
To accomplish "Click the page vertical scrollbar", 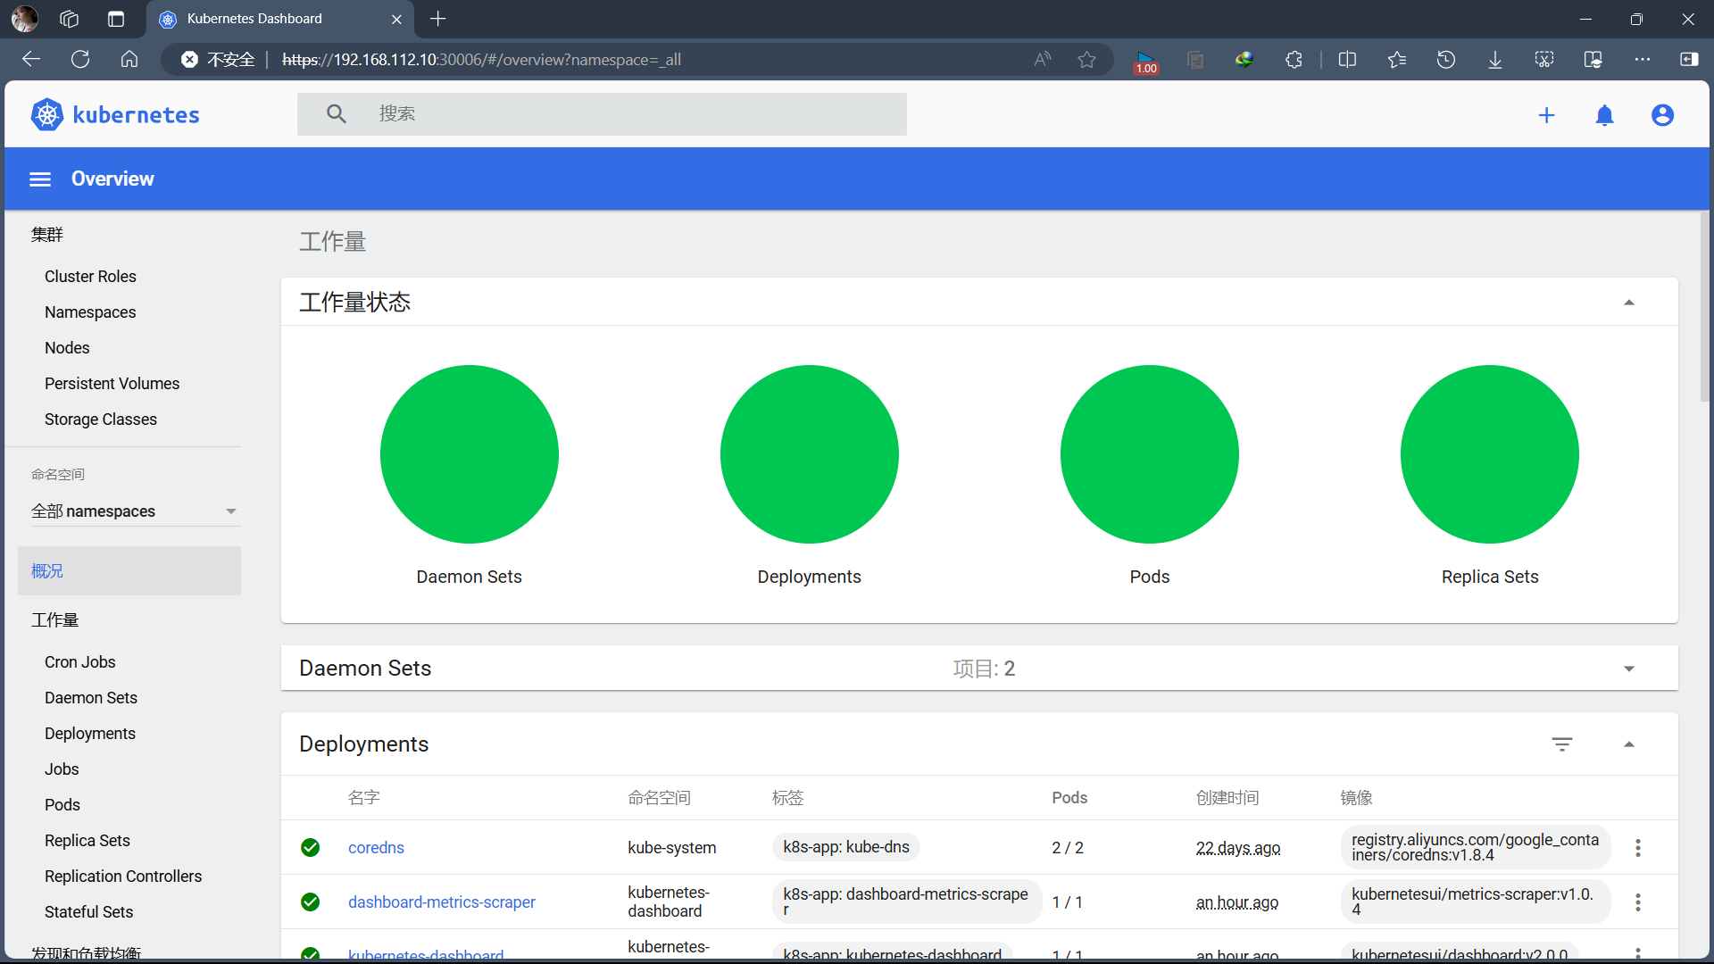I will 1704,306.
